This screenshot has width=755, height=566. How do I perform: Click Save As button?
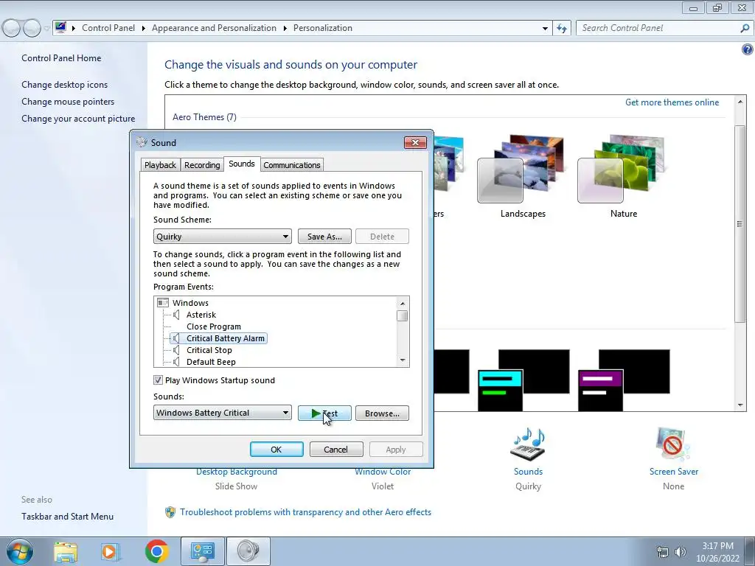(324, 237)
